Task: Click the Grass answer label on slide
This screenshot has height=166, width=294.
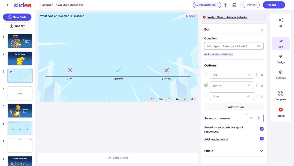Action: pyautogui.click(x=166, y=79)
